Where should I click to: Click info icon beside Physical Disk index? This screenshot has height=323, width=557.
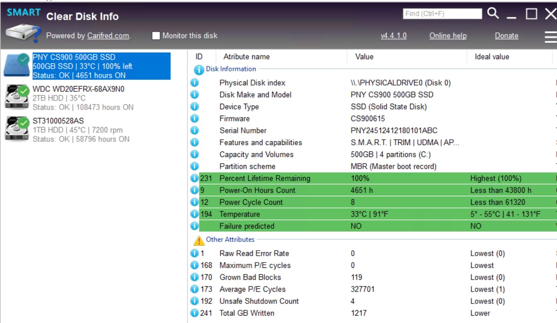click(x=194, y=83)
